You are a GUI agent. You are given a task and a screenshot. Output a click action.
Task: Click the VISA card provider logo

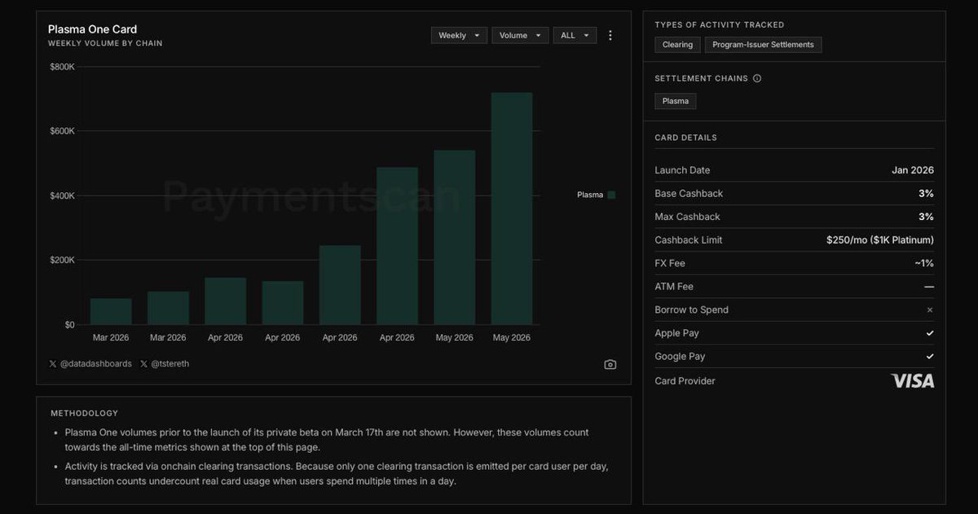tap(913, 380)
